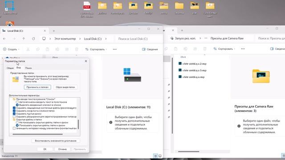Click Back arrow in Local Disk window
This screenshot has width=285, height=160.
tap(4, 39)
